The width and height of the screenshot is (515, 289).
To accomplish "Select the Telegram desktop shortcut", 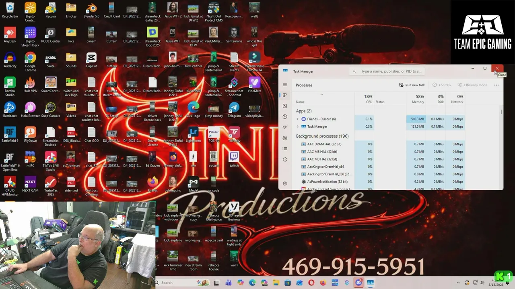I will pos(234,110).
